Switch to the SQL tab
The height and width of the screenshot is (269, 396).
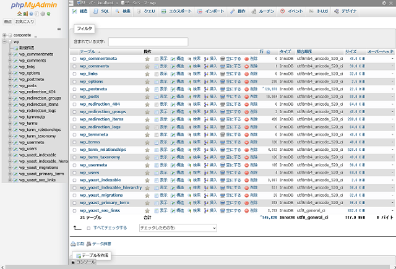coord(101,11)
